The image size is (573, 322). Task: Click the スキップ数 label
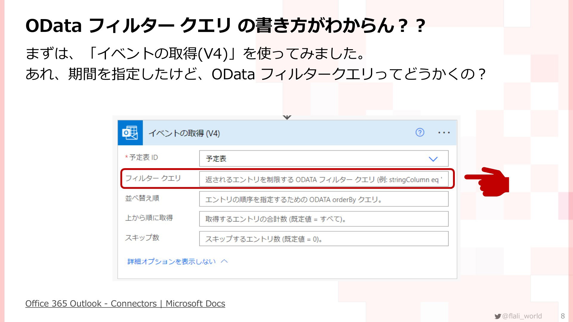[x=142, y=238]
